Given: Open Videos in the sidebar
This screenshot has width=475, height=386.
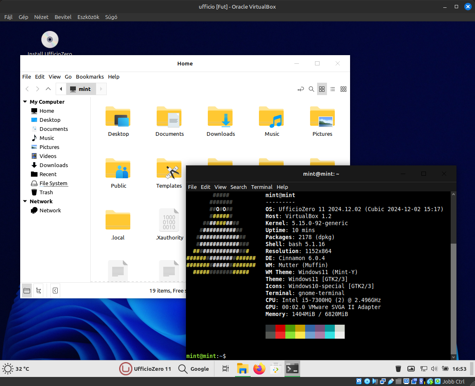Looking at the screenshot, I should pos(48,156).
